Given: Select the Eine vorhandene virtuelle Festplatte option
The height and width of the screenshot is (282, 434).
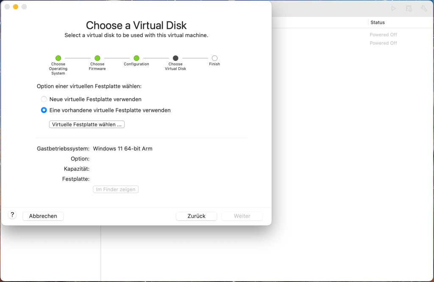Looking at the screenshot, I should (x=44, y=110).
